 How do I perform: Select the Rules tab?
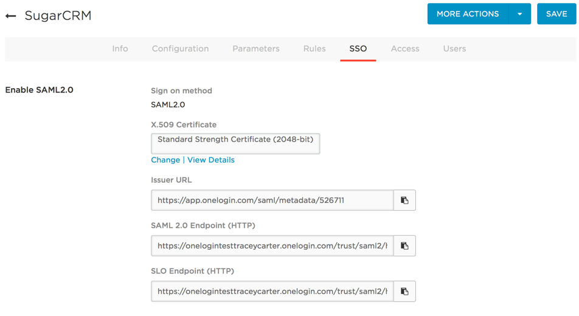coord(314,49)
